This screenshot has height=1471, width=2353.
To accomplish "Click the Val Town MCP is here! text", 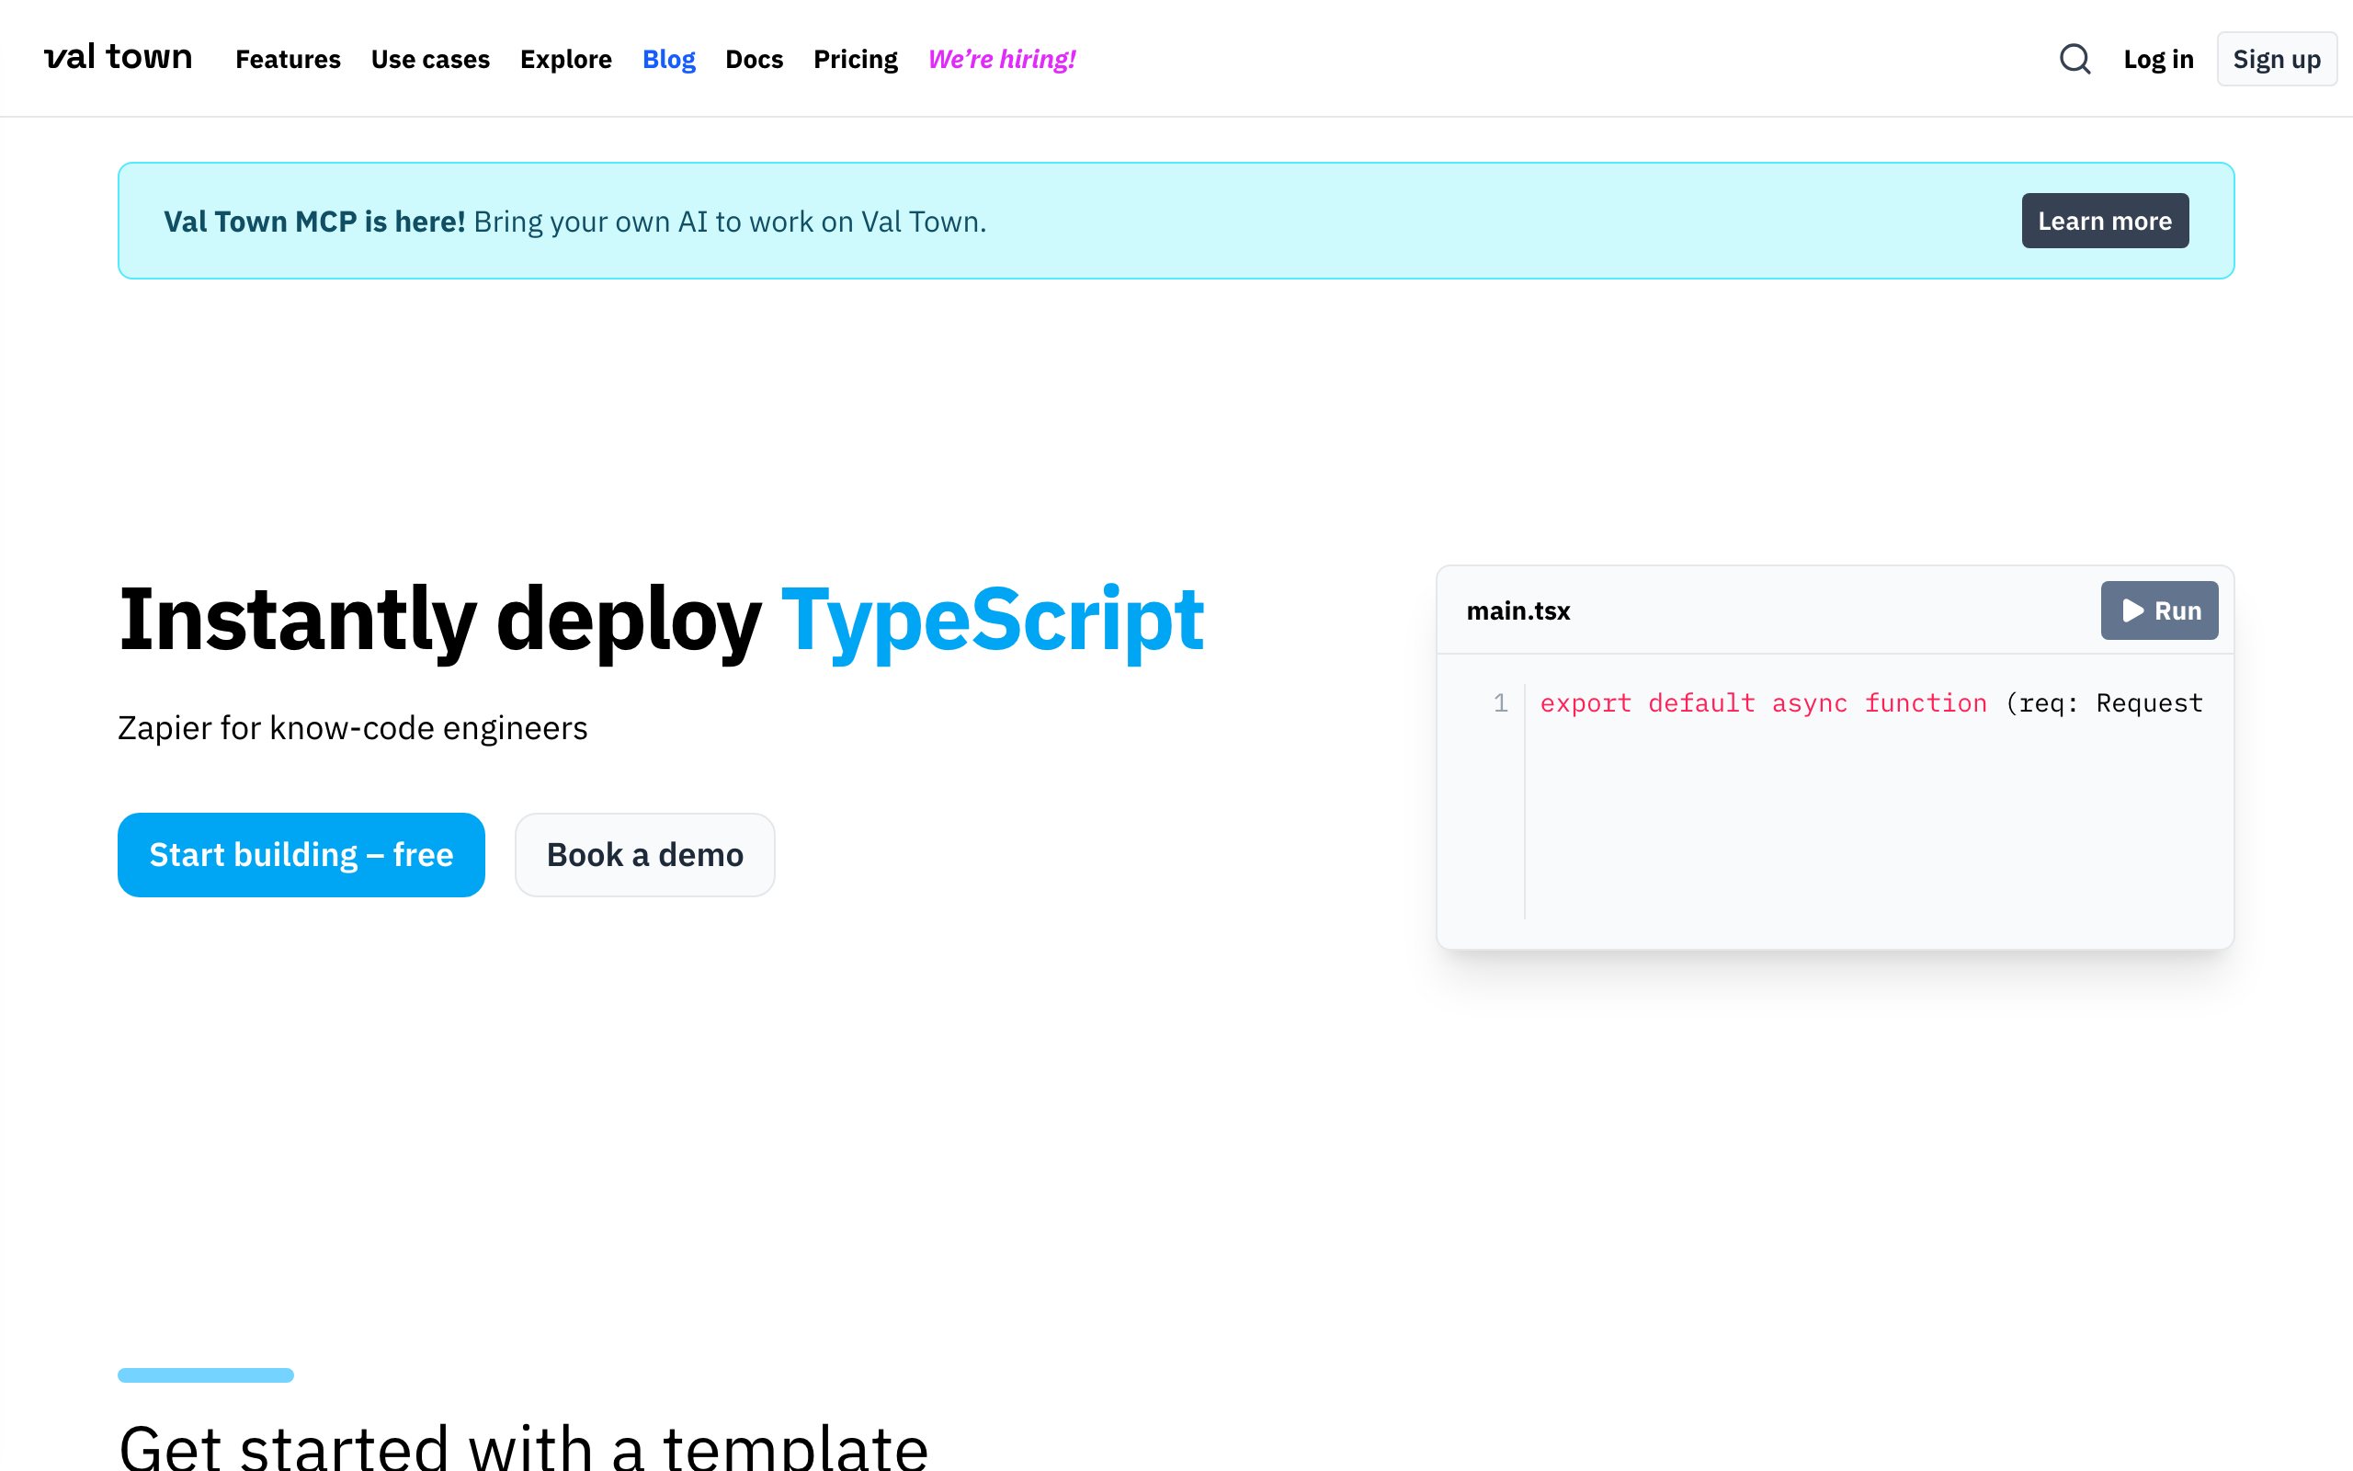I will (x=314, y=222).
